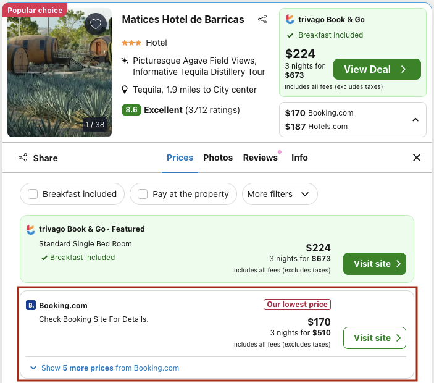
Task: Click the Share icon in the tab bar
Action: [x=23, y=158]
